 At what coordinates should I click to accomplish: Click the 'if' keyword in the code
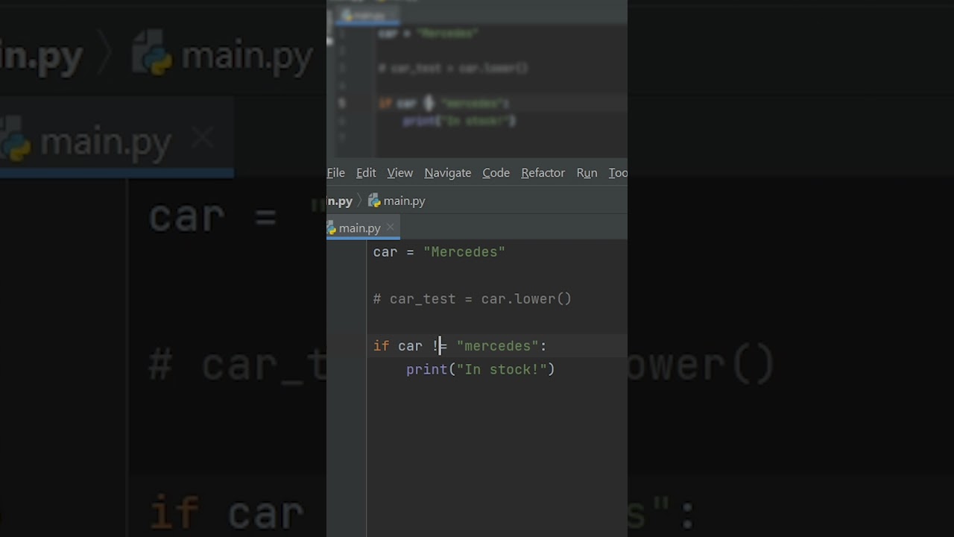[381, 346]
